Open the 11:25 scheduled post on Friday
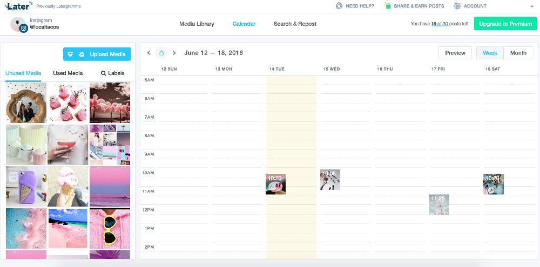 (438, 204)
